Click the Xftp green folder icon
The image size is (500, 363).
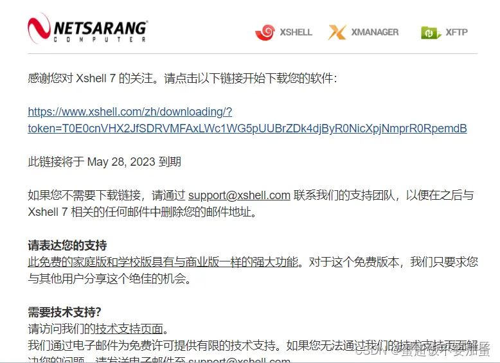pyautogui.click(x=431, y=32)
